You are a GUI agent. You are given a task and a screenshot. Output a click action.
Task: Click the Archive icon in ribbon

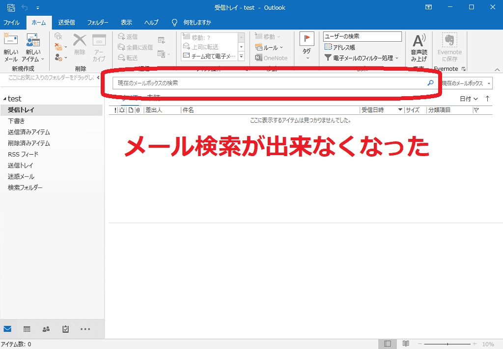point(99,42)
